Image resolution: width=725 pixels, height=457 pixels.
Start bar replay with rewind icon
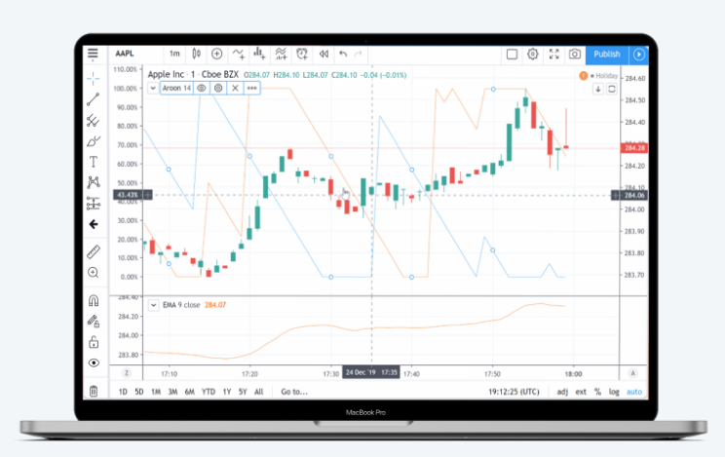[x=324, y=55]
